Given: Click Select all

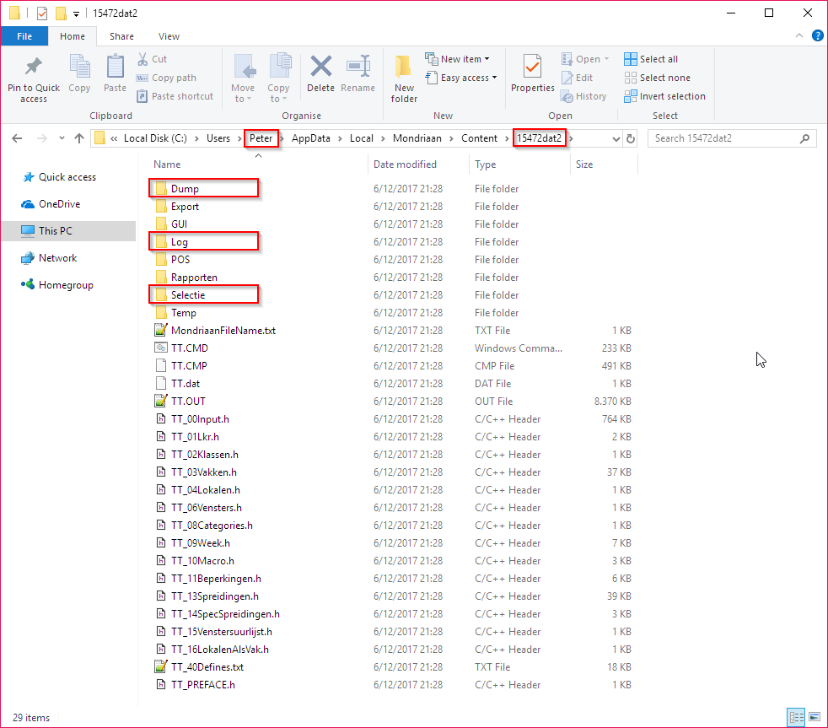Looking at the screenshot, I should coord(651,59).
